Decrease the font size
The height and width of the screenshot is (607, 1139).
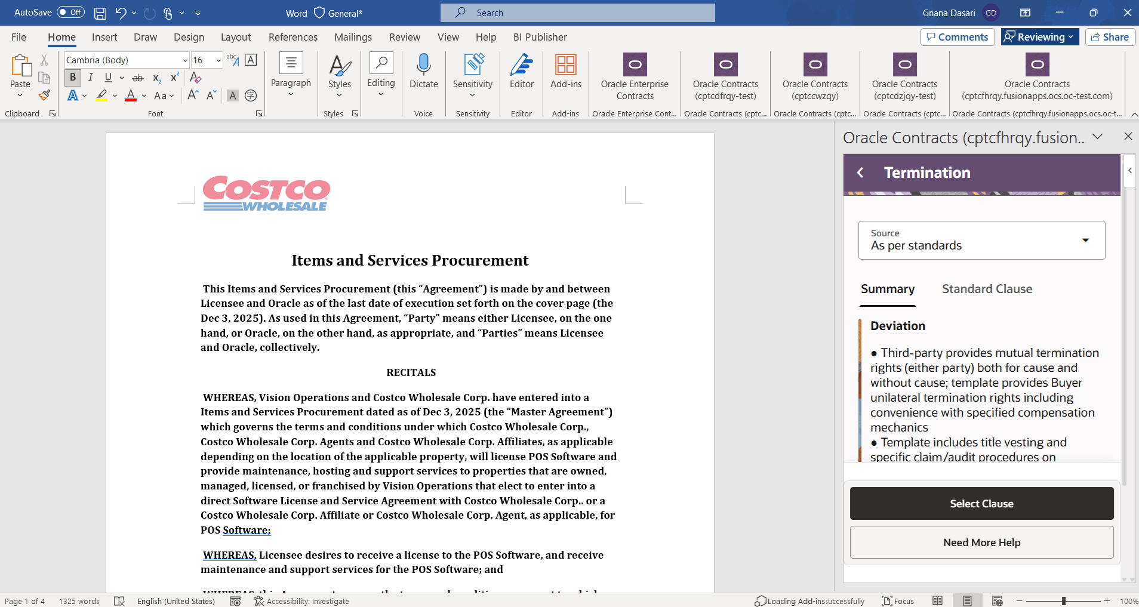point(211,95)
